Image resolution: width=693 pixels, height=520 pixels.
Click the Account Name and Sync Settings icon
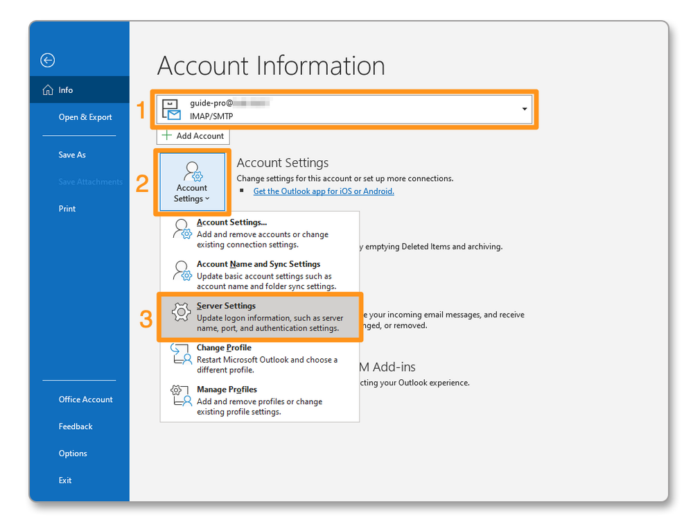click(181, 270)
